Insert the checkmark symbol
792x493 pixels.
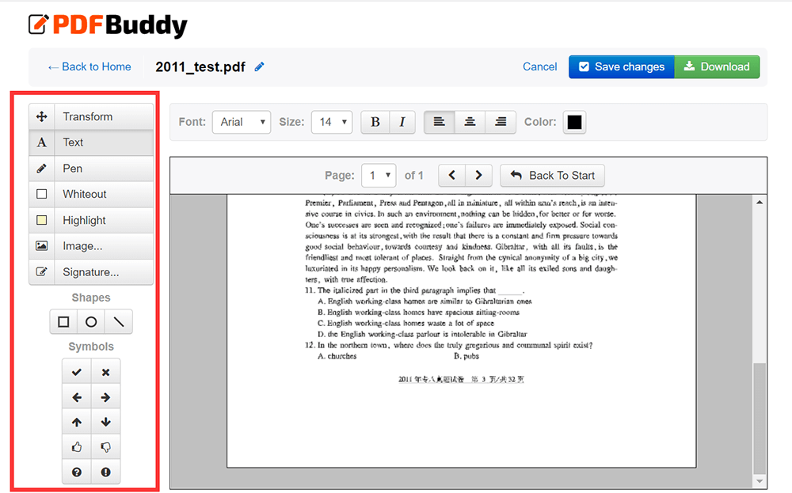(x=77, y=372)
